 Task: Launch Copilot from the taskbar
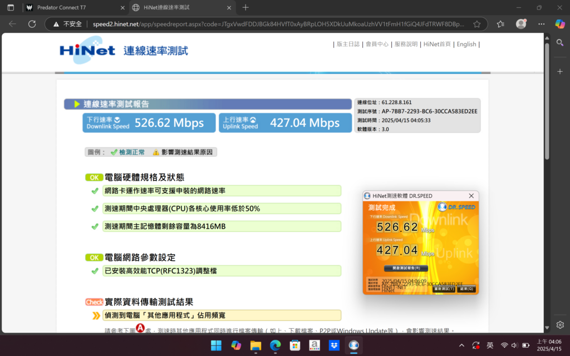point(236,345)
